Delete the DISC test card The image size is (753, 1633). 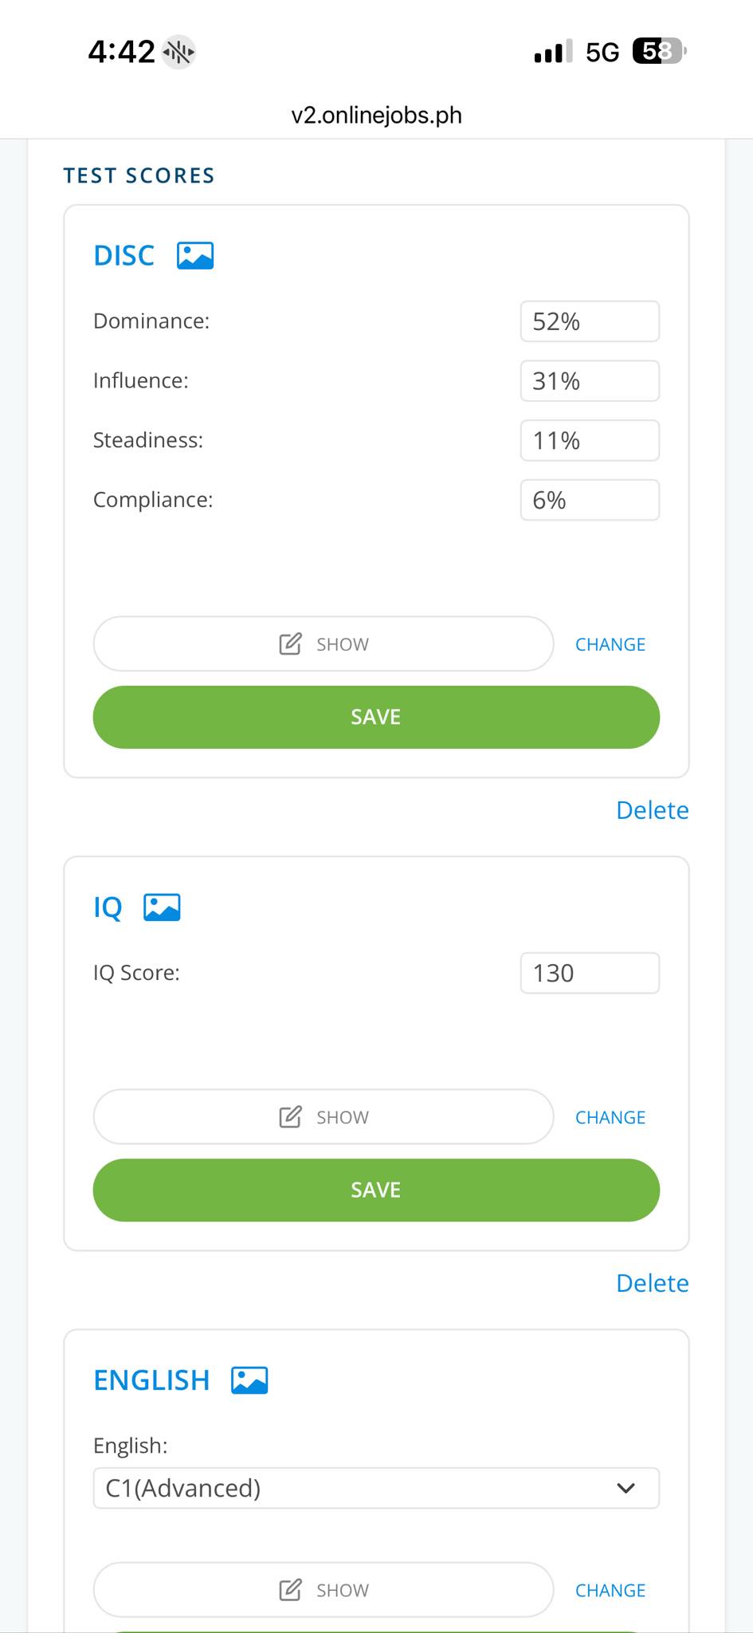652,810
